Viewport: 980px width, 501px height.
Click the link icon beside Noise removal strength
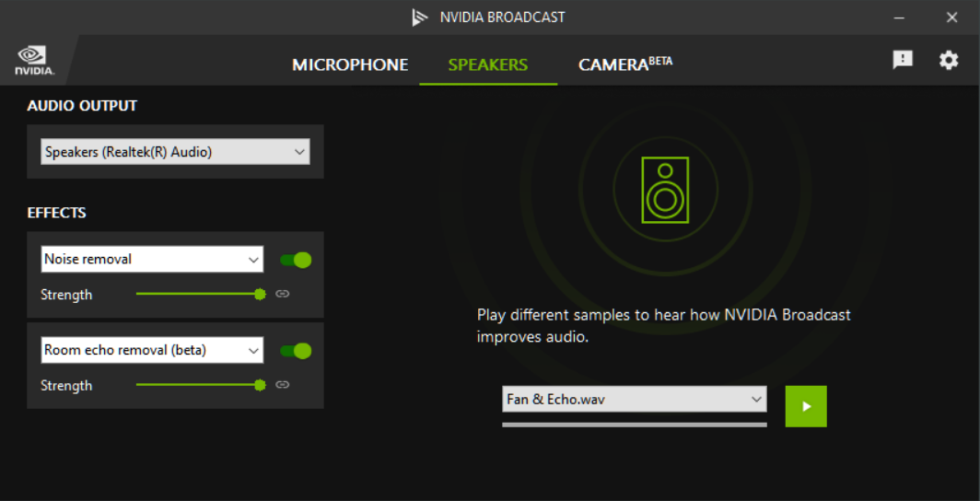[x=283, y=294]
